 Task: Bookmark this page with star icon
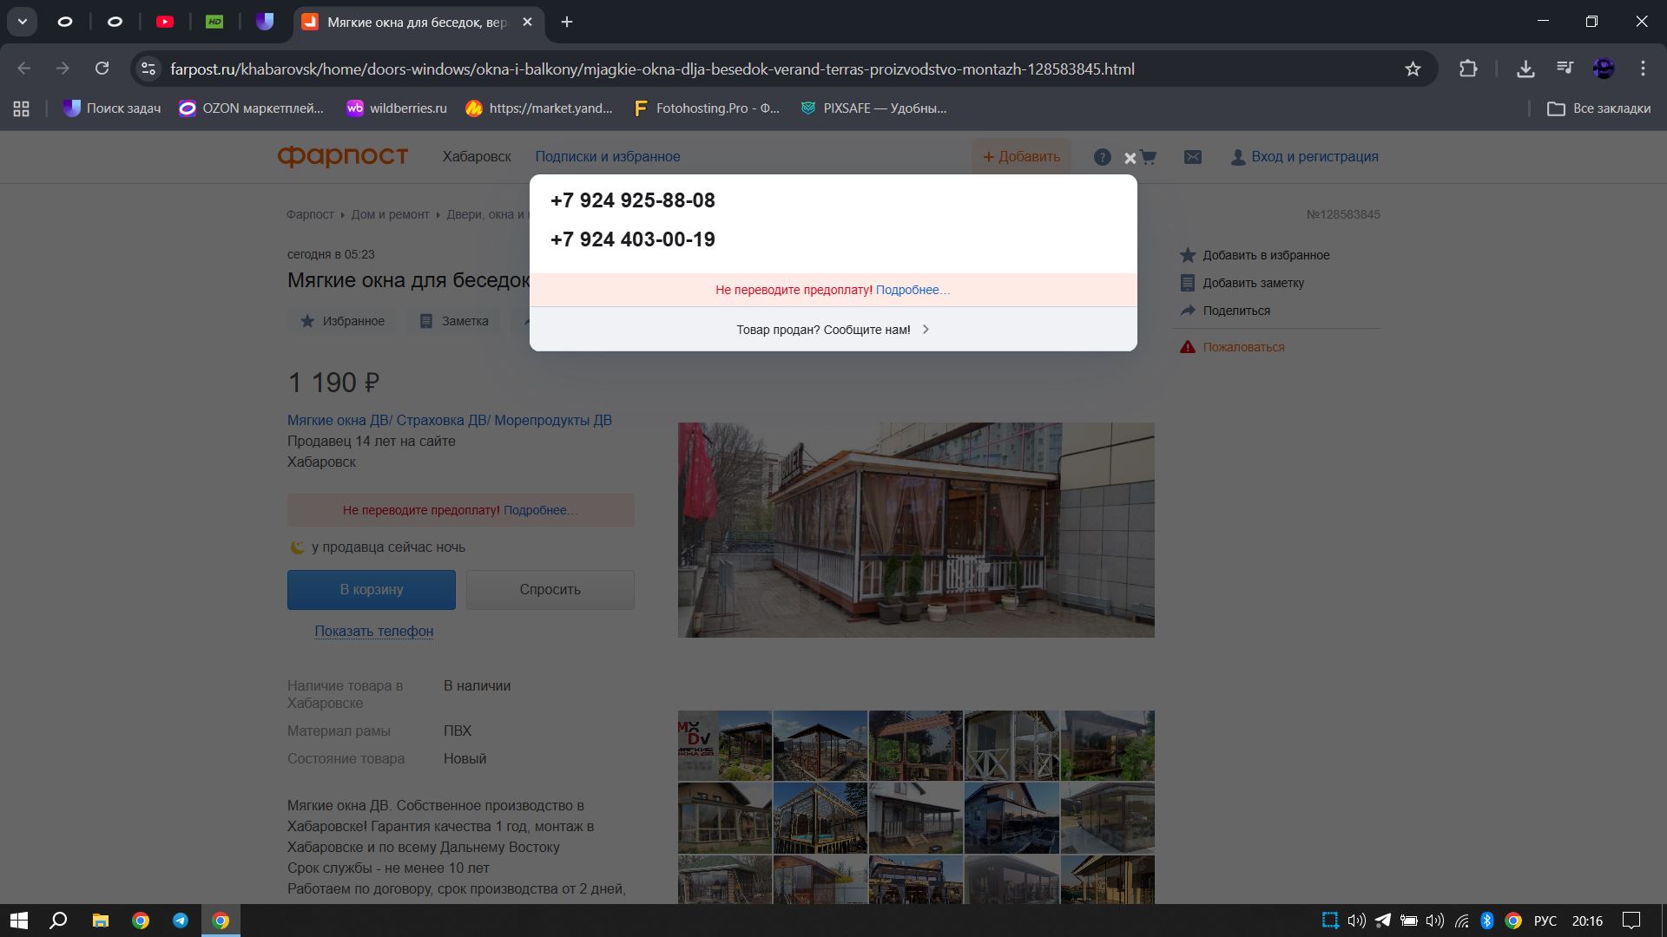[x=1413, y=69]
